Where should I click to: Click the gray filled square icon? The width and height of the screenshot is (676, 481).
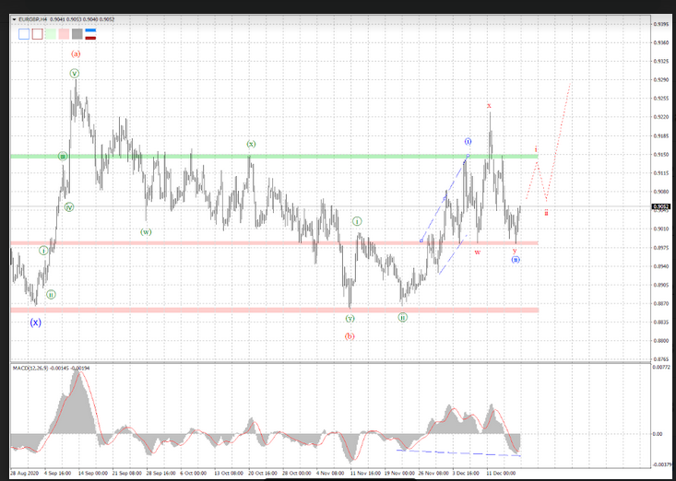pyautogui.click(x=77, y=34)
